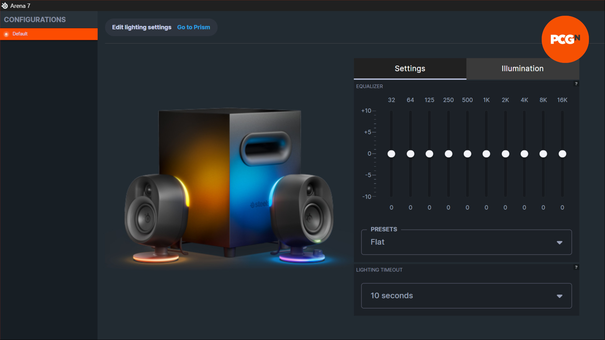This screenshot has height=340, width=605.
Task: Click the EQUALIZER section label
Action: (x=369, y=86)
